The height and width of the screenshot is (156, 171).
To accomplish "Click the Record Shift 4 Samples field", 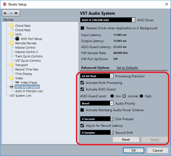I will pyautogui.click(x=95, y=133).
